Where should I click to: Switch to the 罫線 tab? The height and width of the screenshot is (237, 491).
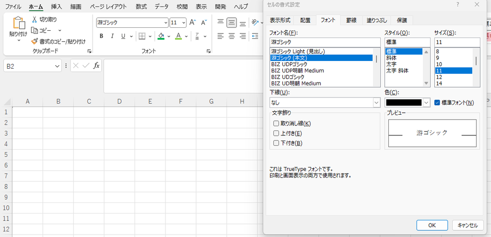(351, 20)
